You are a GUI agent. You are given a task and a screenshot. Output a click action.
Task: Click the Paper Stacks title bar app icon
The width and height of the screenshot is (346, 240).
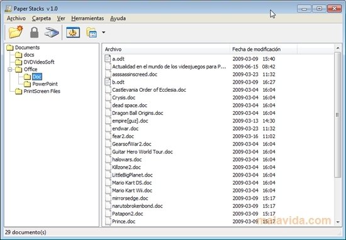tap(8, 9)
